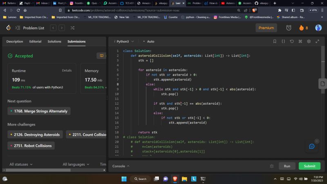Pick a random problem shuffle icon
This screenshot has height=184, width=327.
pyautogui.click(x=72, y=28)
